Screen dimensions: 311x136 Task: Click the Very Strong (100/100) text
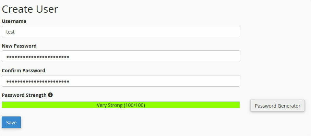point(121,105)
